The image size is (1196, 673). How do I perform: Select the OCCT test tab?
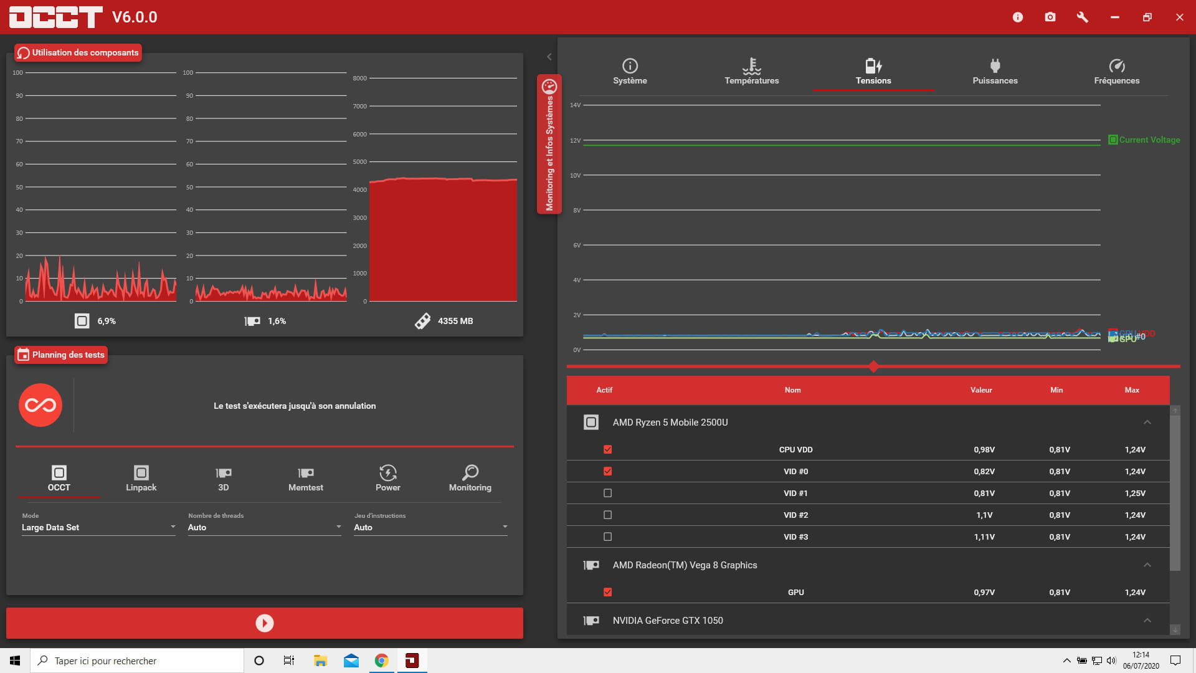(x=59, y=479)
